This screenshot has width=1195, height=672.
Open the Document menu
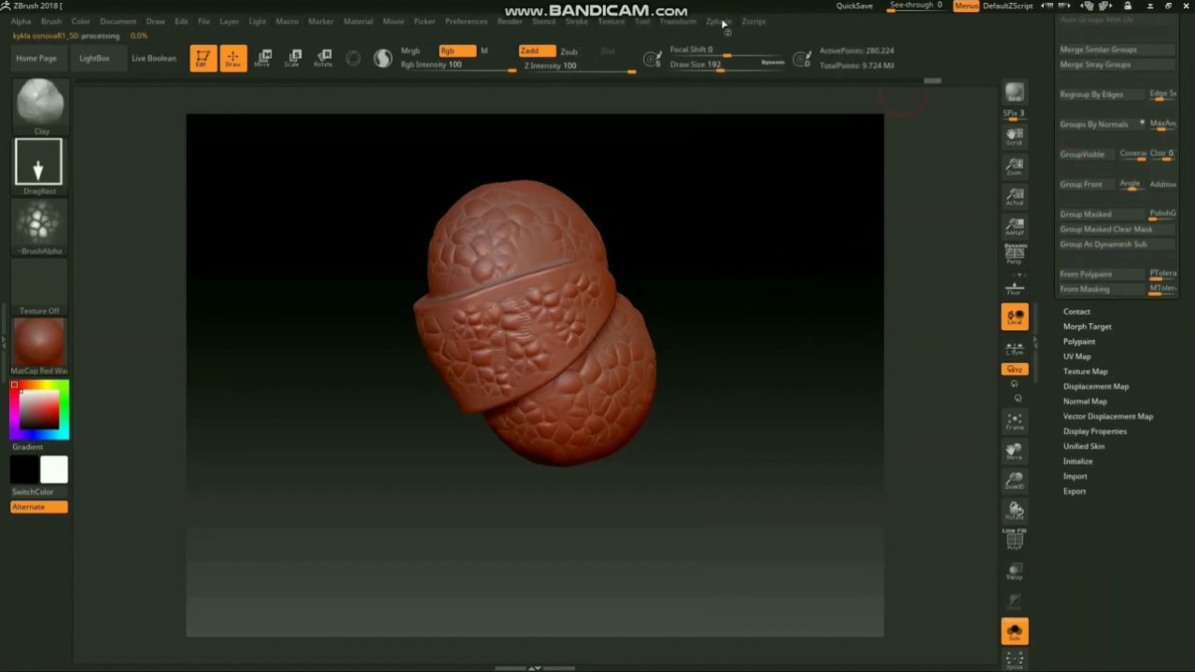[118, 21]
